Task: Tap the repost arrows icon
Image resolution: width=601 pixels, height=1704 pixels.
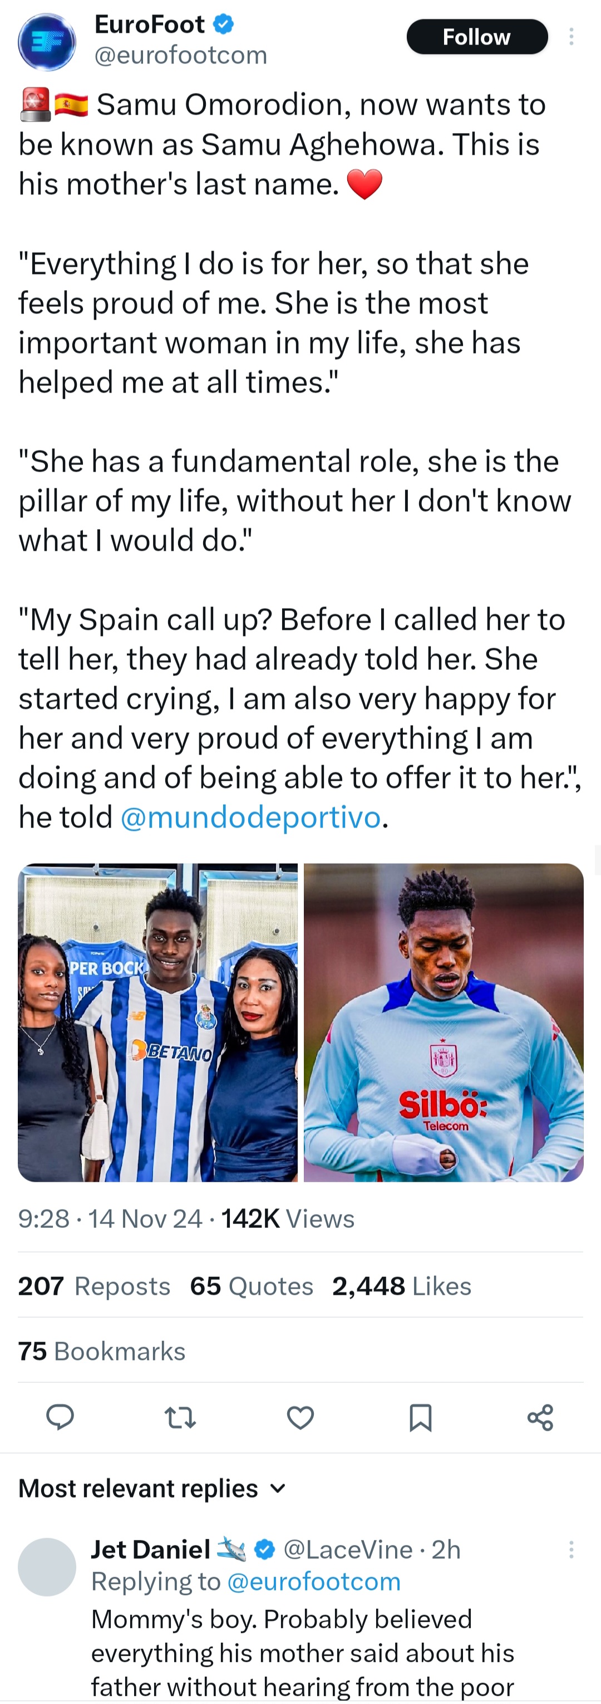Action: (180, 1418)
